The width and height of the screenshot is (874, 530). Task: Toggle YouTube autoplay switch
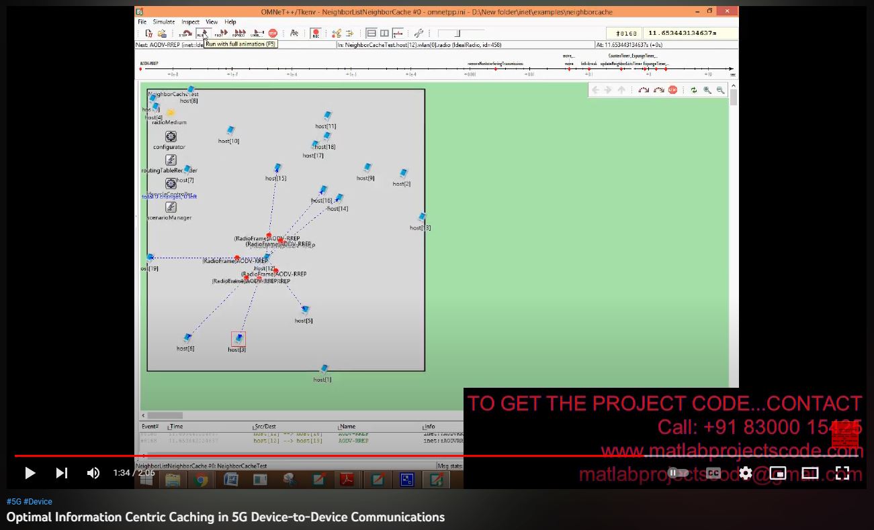678,473
